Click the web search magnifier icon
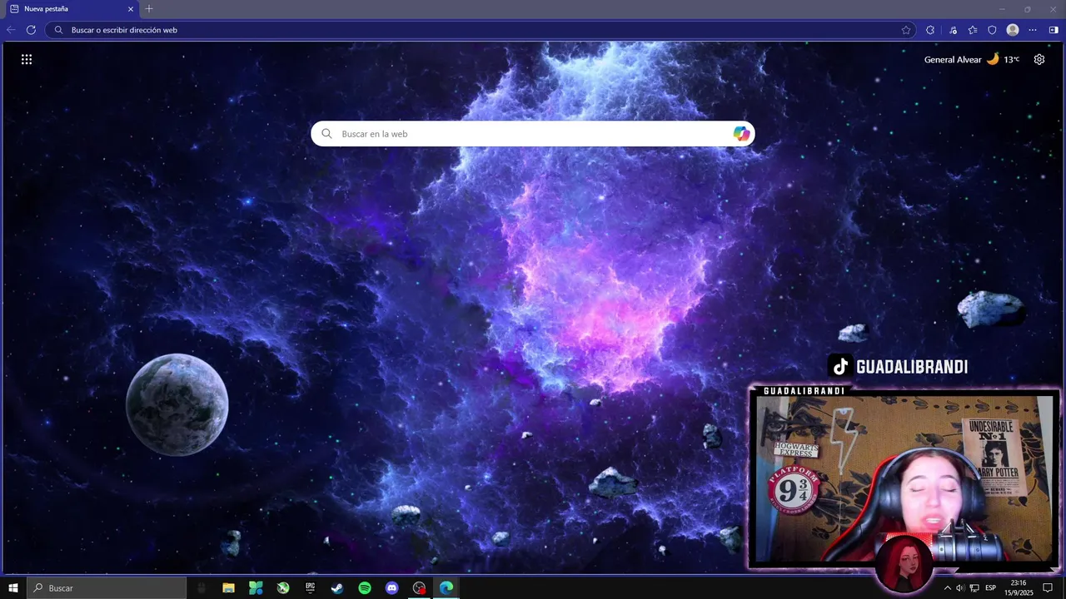Screen dimensions: 1066x599 pos(326,134)
